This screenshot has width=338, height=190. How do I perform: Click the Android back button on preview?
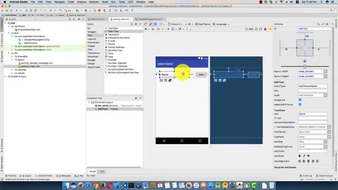tap(164, 141)
